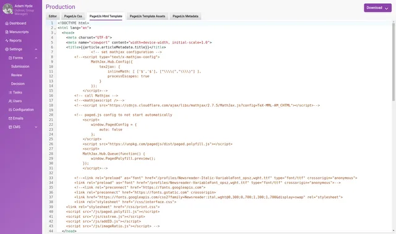This screenshot has width=396, height=234.
Task: Collapse the Settings menu chevron
Action: [36, 50]
